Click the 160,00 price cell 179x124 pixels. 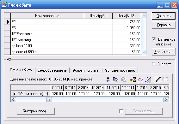127,40
